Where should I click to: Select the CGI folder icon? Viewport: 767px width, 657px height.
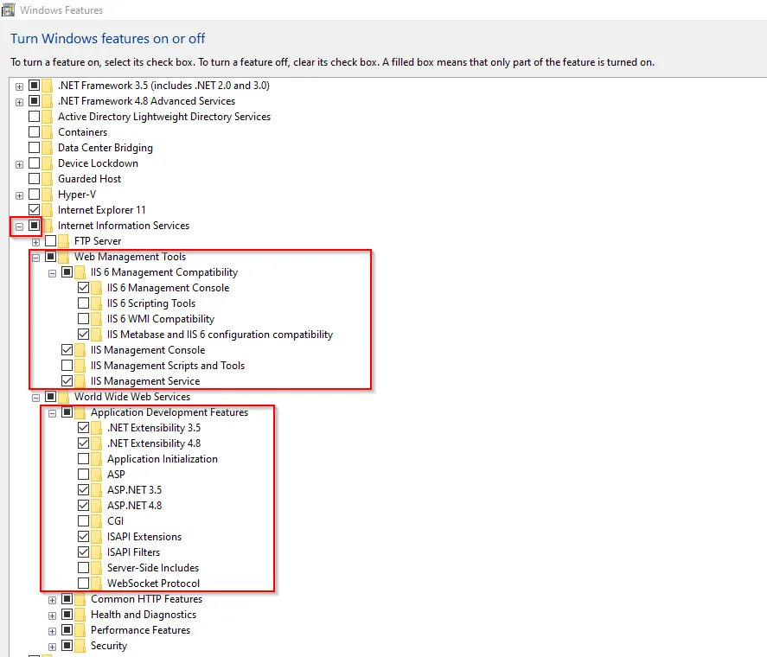tap(96, 521)
